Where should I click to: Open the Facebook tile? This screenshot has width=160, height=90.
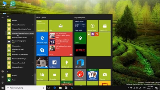(x=54, y=62)
